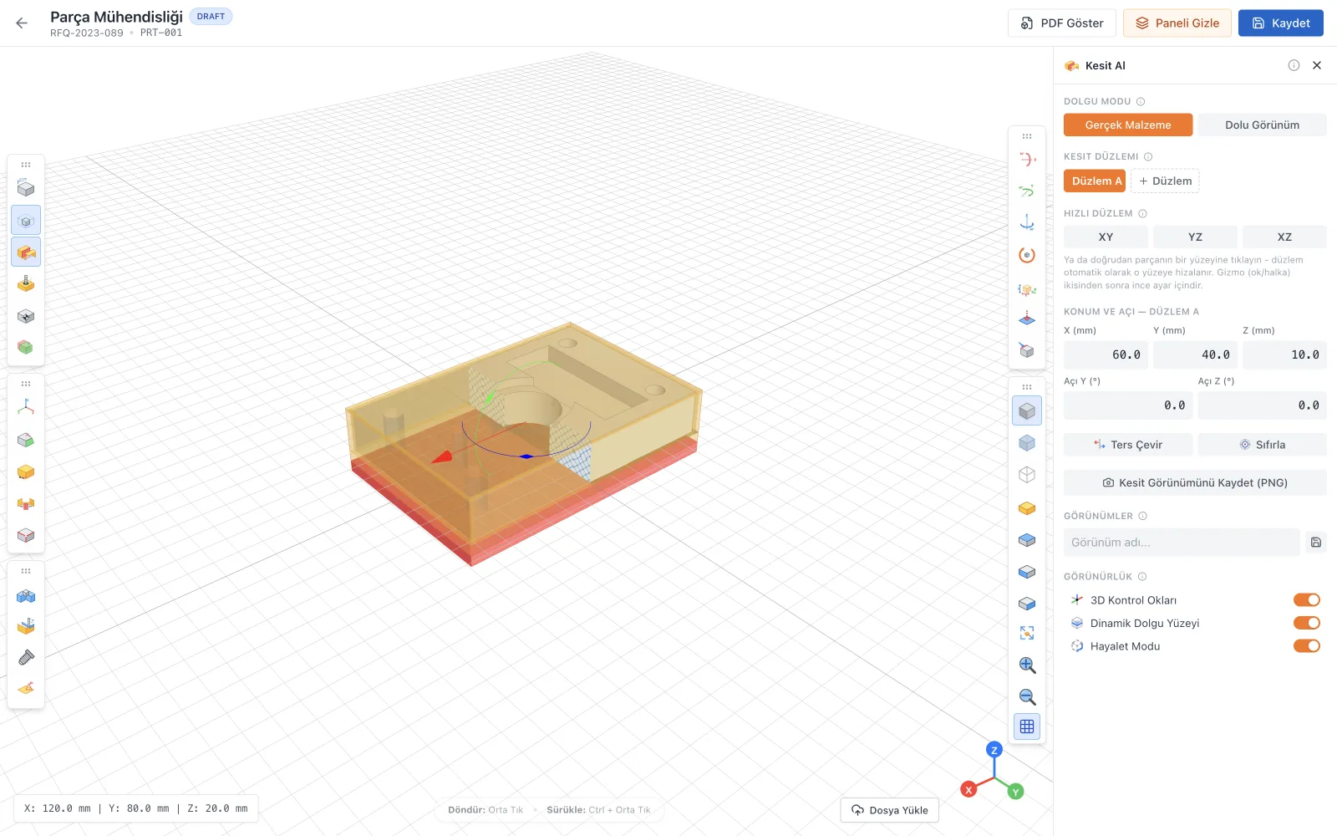This screenshot has width=1337, height=836.
Task: Click the cube with XYZ axes icon
Action: coord(1027,289)
